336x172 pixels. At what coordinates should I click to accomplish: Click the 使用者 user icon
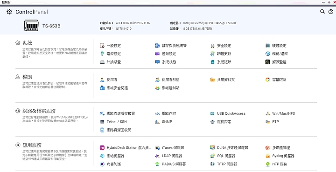pos(102,80)
